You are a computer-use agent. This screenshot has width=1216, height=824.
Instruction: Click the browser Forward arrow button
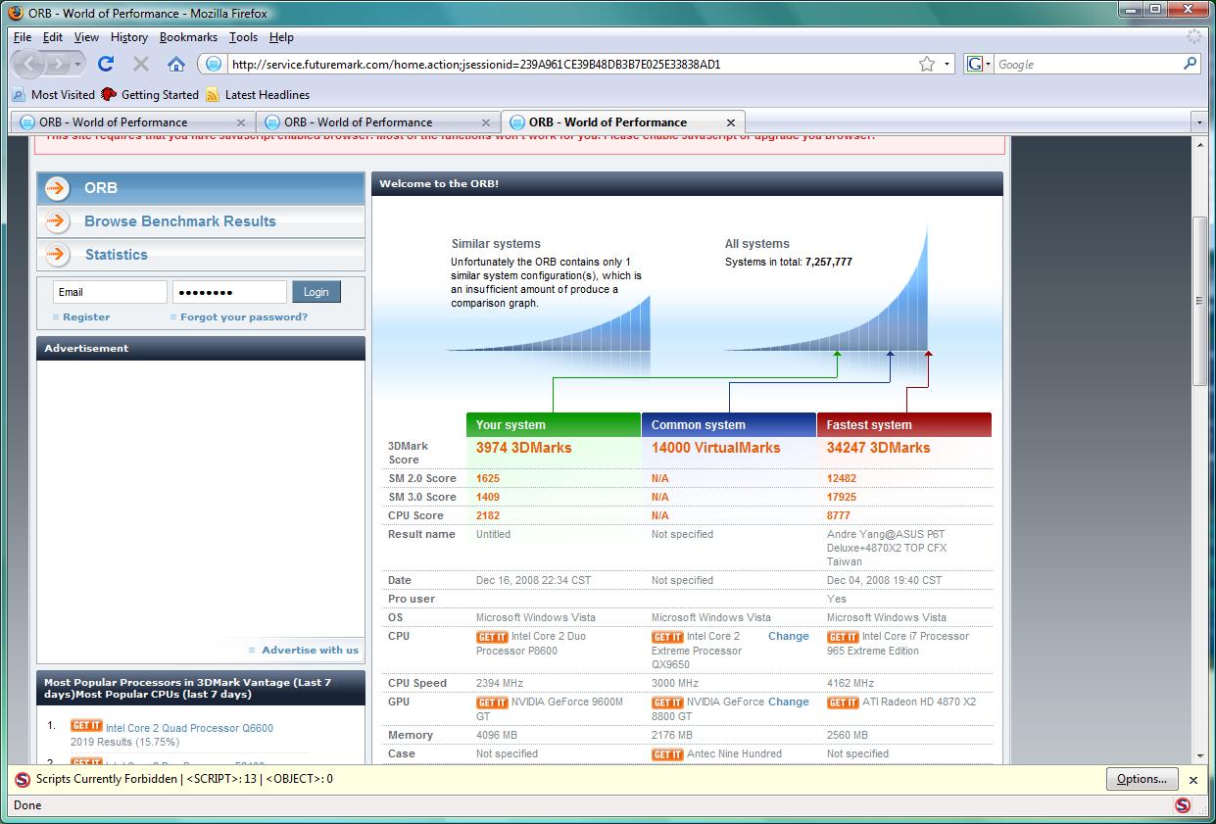click(61, 64)
